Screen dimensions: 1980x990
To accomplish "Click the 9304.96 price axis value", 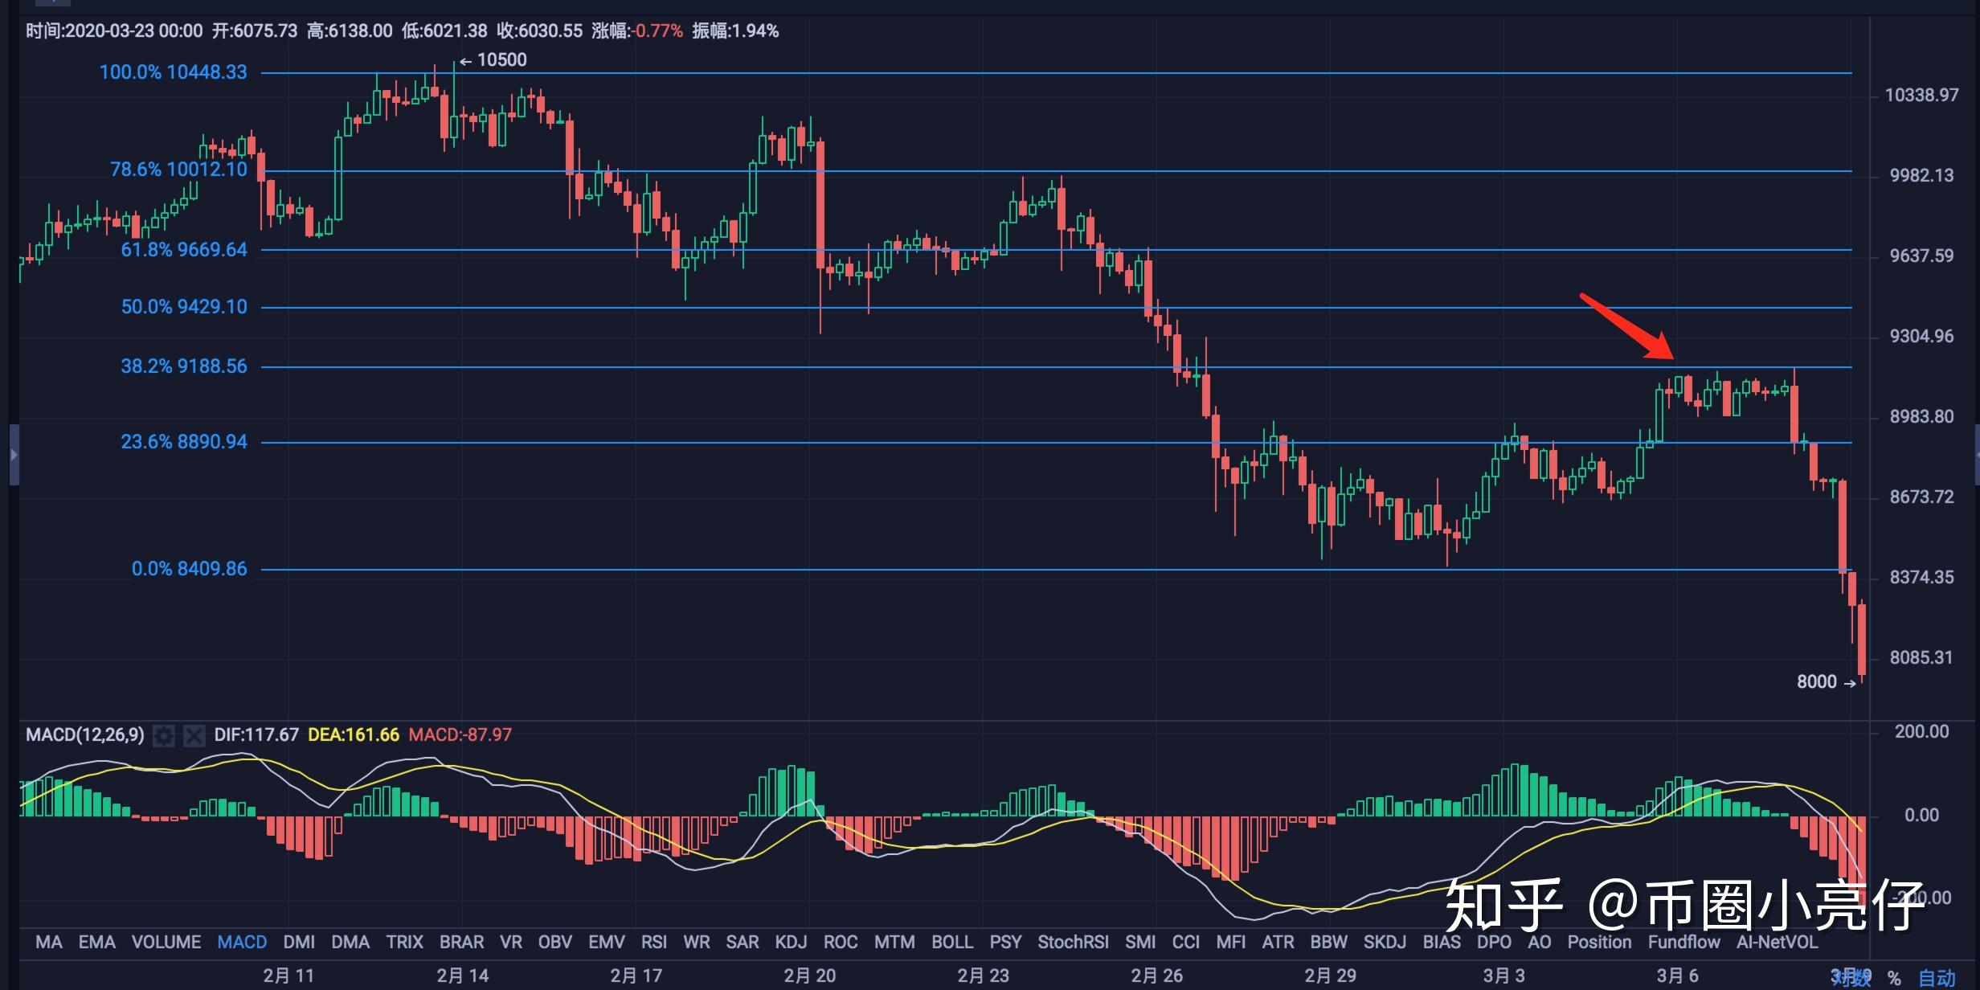I will coord(1921,337).
